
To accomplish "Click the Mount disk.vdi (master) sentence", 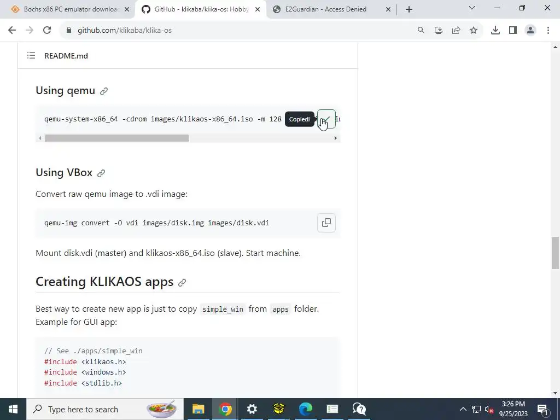I will tap(168, 253).
